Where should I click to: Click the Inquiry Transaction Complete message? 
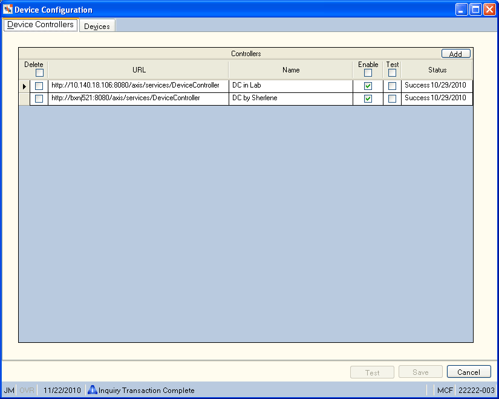(x=146, y=390)
